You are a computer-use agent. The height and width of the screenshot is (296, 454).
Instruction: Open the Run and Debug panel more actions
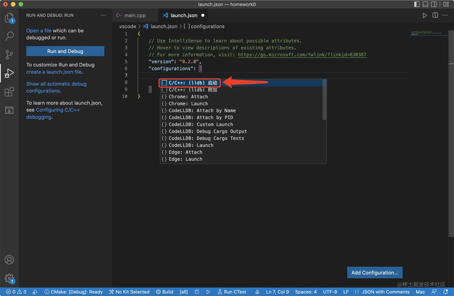103,15
